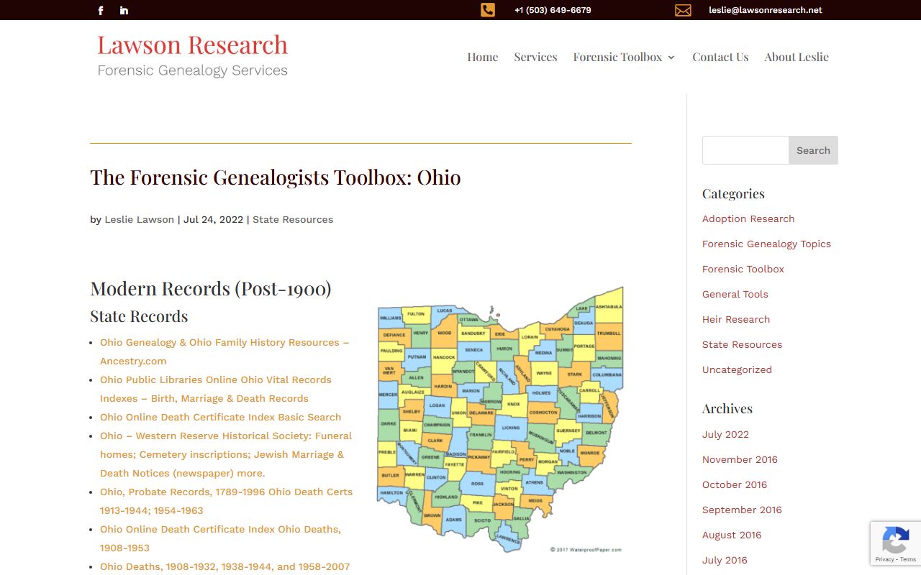Open Ohio Deaths 1908-1932, 1938-1944 link
The width and height of the screenshot is (921, 575).
224,566
